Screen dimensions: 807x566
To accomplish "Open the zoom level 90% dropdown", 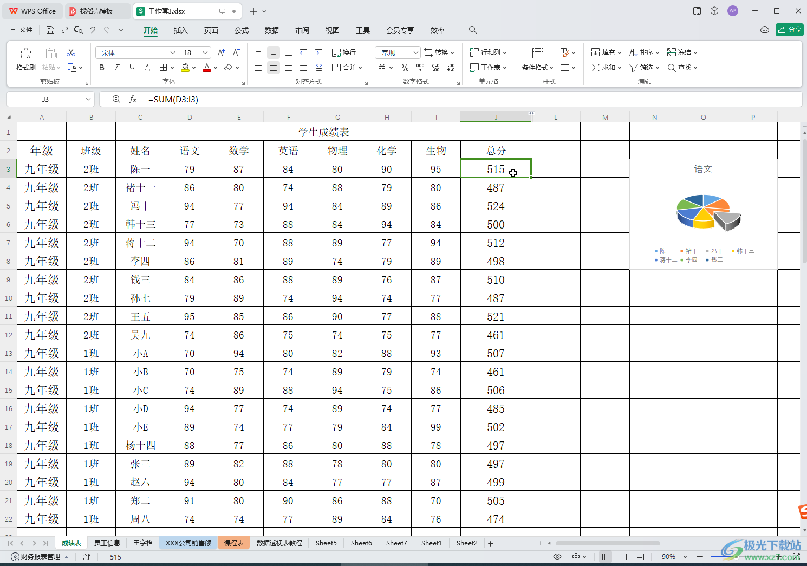I will [685, 557].
